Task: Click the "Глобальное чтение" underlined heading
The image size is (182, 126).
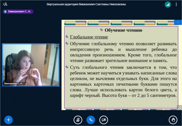Action: click(89, 37)
